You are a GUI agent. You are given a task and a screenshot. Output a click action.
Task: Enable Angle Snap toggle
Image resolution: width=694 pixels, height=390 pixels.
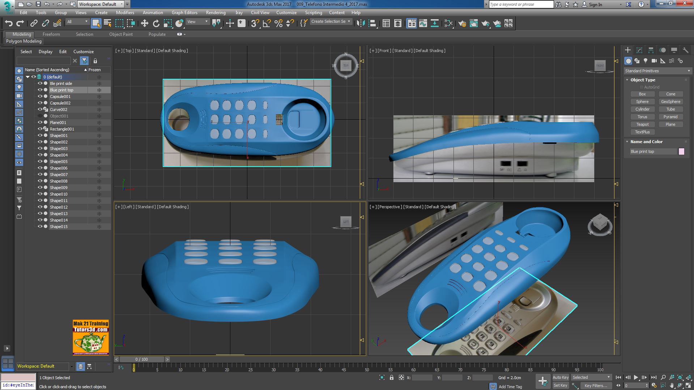[266, 23]
